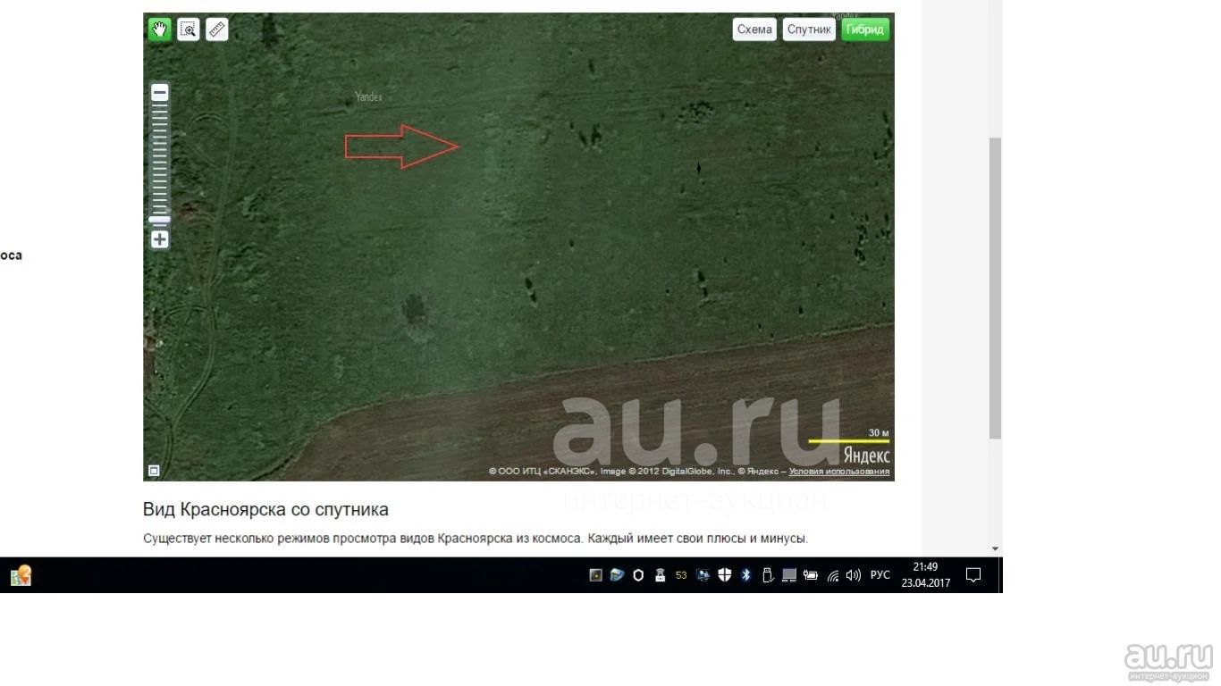The image size is (1221, 686).
Task: Click the white hexagon tray icon
Action: point(638,575)
